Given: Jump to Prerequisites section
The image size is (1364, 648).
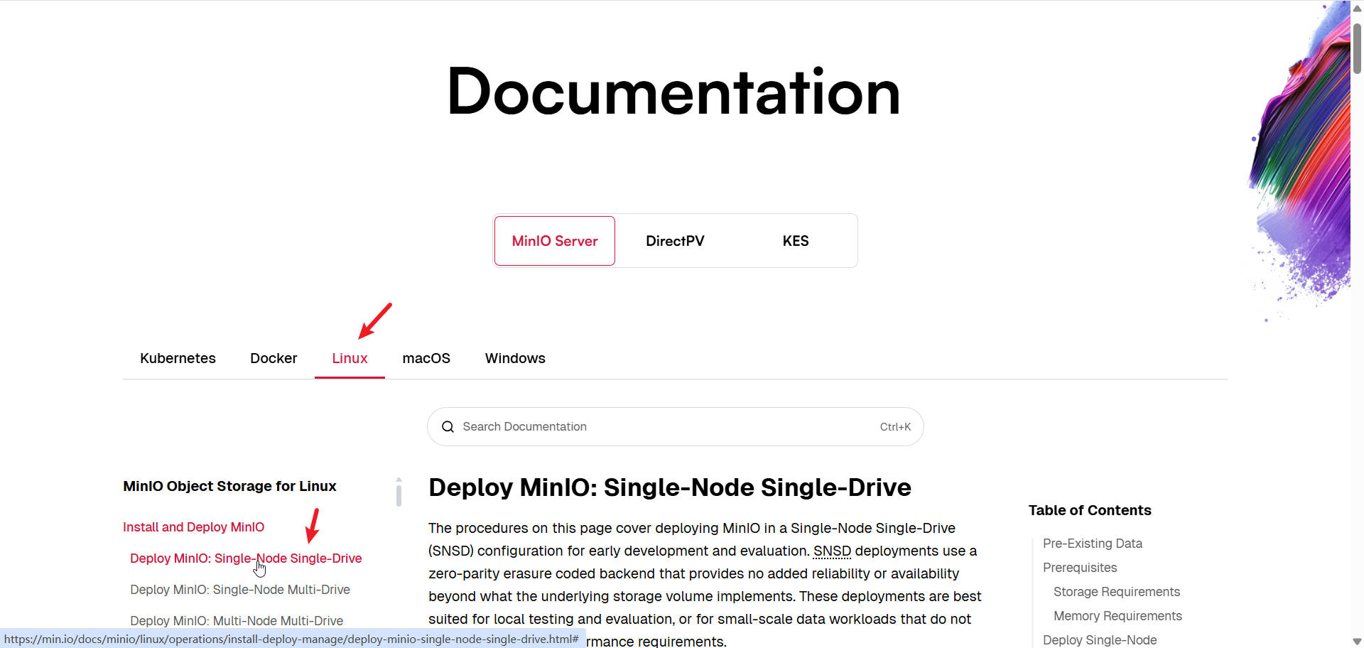Looking at the screenshot, I should click(1080, 568).
